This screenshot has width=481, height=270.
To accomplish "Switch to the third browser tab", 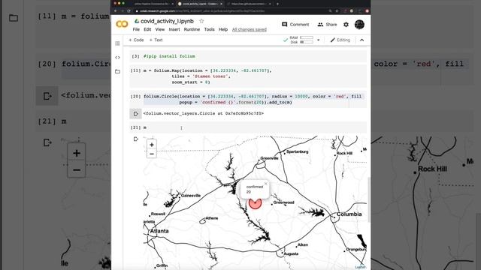I will click(x=250, y=4).
